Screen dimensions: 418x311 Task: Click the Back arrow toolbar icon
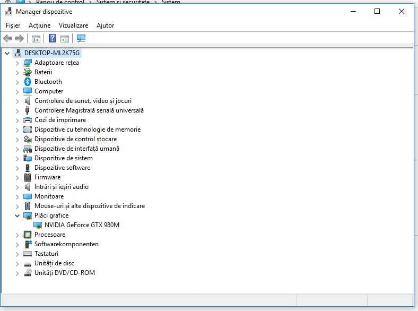click(x=7, y=39)
